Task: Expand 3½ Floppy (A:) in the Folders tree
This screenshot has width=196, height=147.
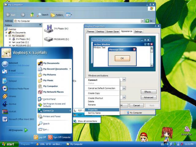Action: click(10, 39)
